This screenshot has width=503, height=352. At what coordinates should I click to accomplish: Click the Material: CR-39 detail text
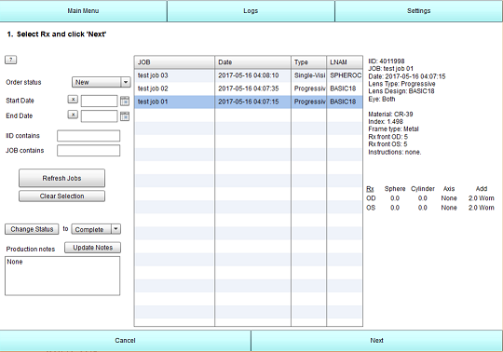pyautogui.click(x=390, y=115)
